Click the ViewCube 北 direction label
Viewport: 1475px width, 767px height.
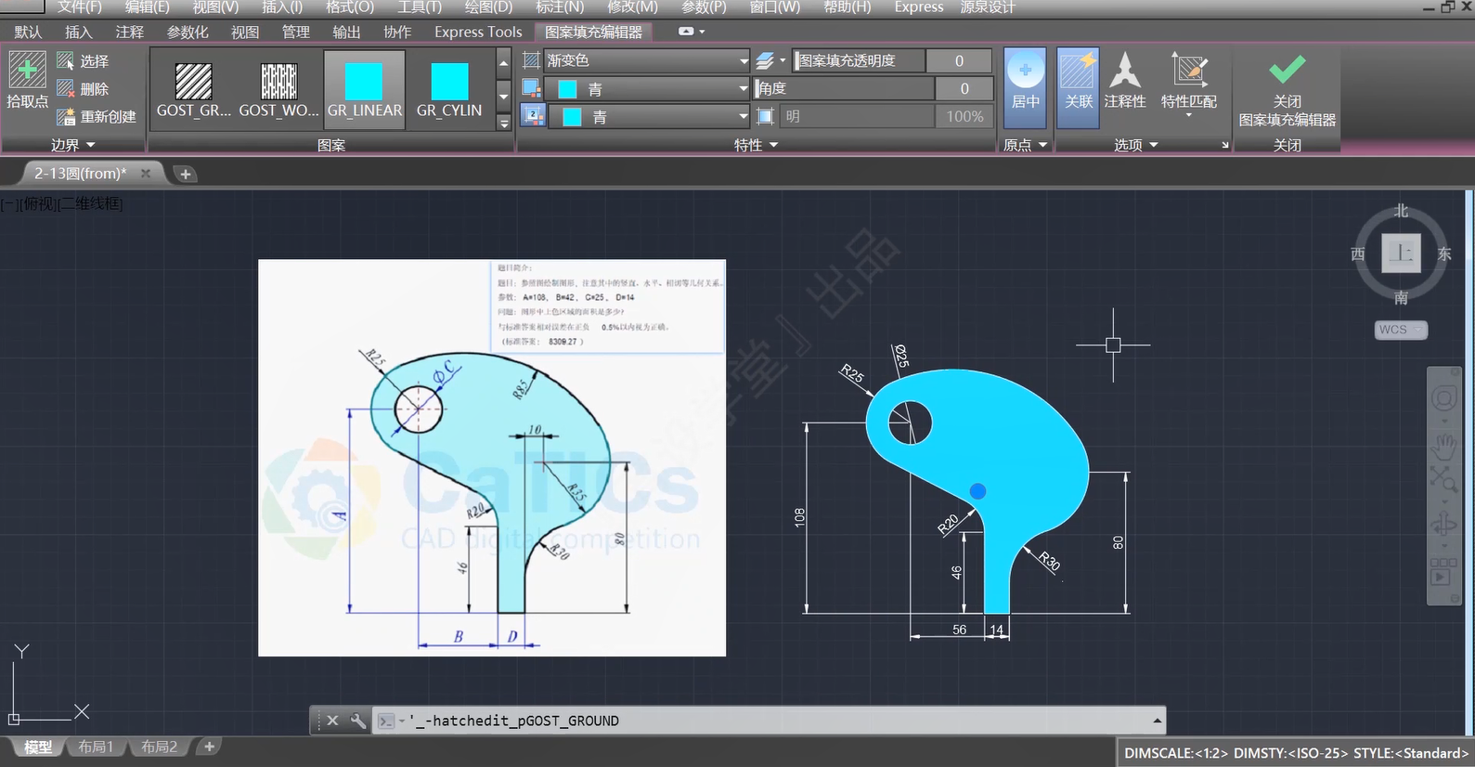[1401, 211]
